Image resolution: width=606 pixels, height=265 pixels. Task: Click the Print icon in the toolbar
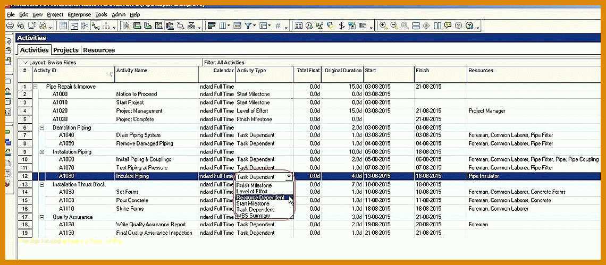(x=10, y=25)
